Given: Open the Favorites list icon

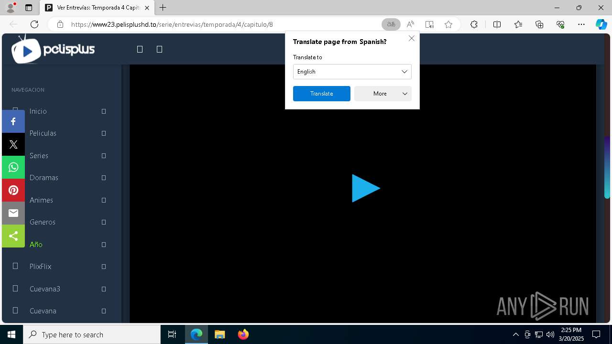Looking at the screenshot, I should 518,24.
